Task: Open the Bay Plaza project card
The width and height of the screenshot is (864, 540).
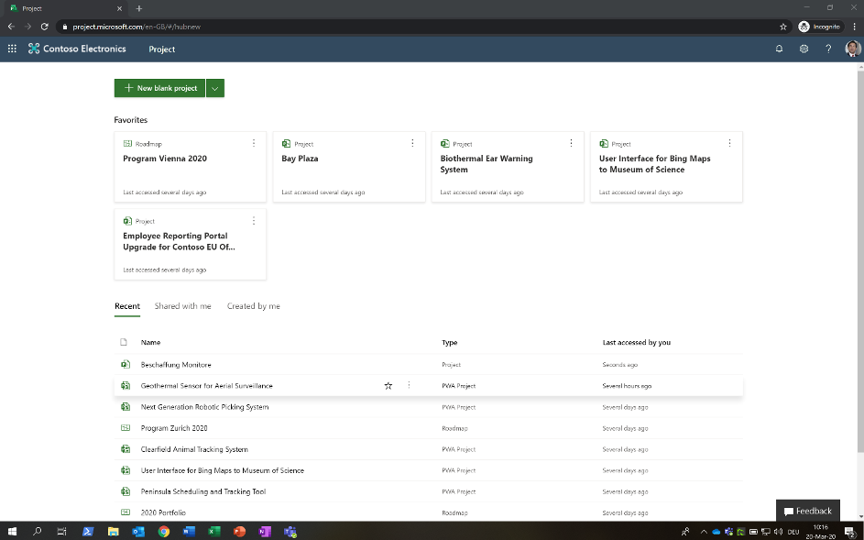Action: 349,167
